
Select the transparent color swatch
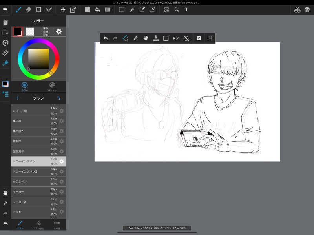coord(30,31)
